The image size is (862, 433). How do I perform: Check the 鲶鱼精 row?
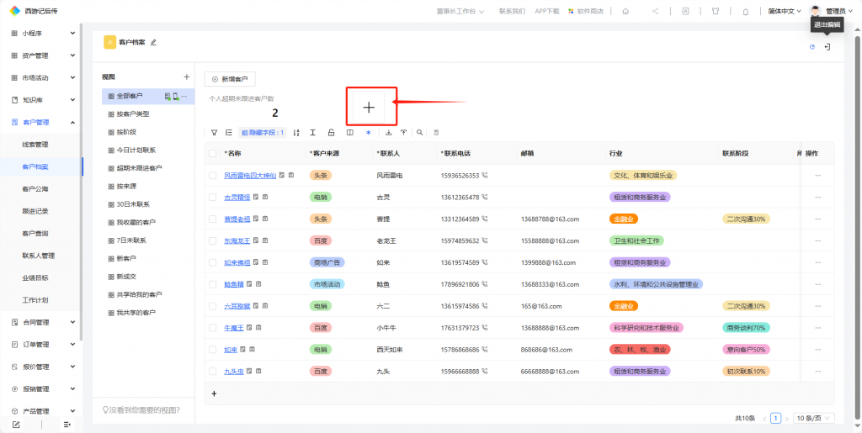pyautogui.click(x=213, y=284)
